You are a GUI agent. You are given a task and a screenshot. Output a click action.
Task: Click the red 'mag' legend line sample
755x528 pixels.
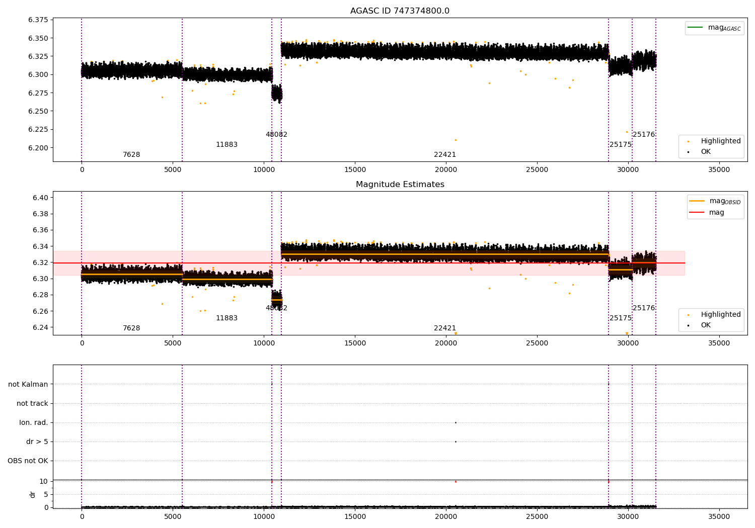(x=697, y=212)
